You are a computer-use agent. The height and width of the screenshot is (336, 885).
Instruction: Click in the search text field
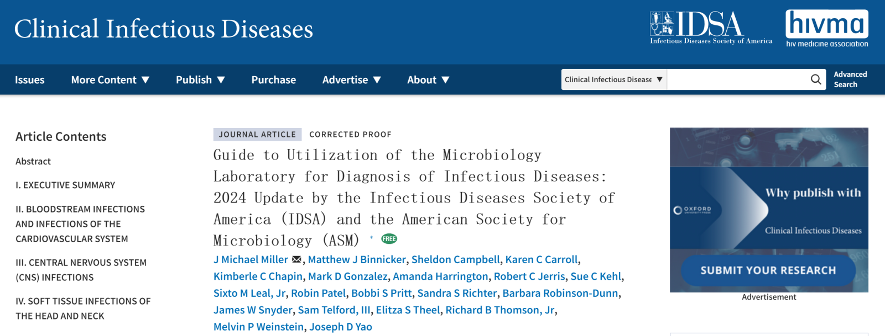737,79
